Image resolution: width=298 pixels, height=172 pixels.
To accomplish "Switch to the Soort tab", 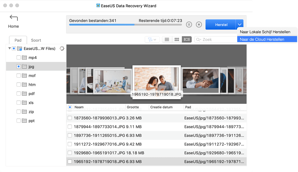I will [36, 40].
